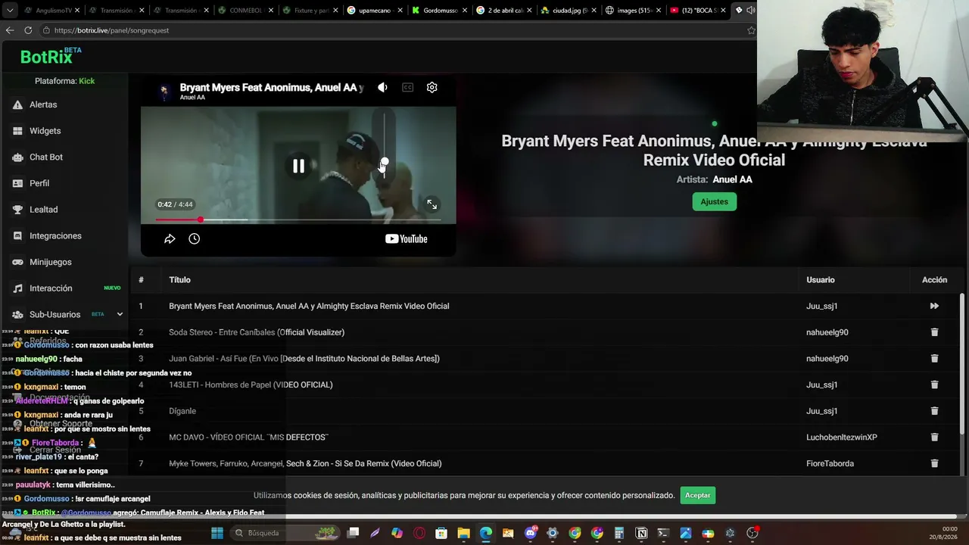Delete MC DAVO - MIS DEFECTOS from queue
Viewport: 969px width, 545px height.
pyautogui.click(x=934, y=438)
